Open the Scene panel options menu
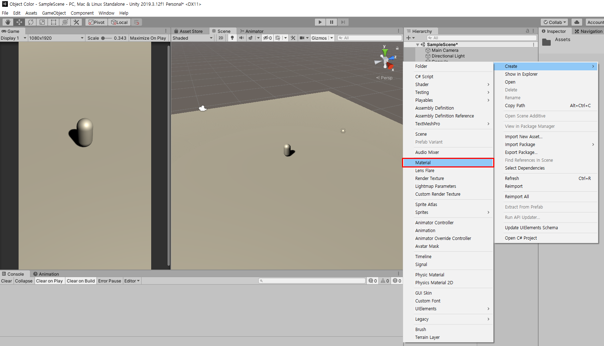Viewport: 604px width, 346px height. [398, 31]
